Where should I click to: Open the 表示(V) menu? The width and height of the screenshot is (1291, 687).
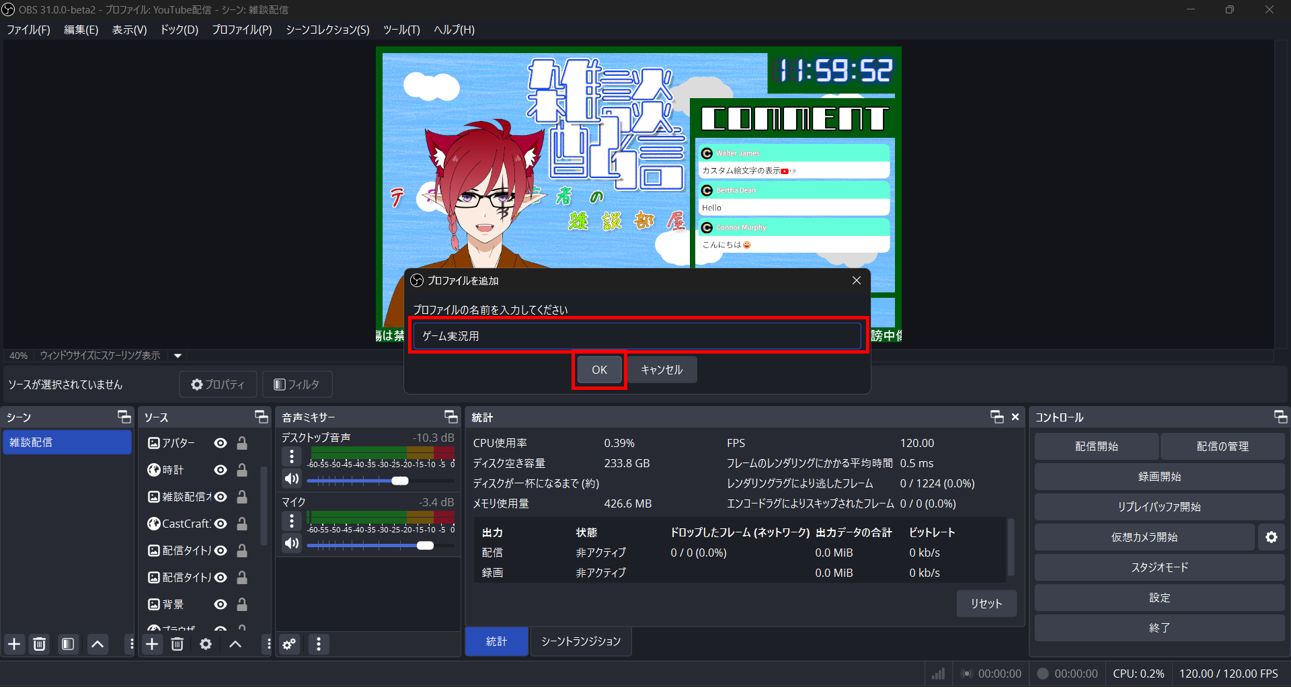click(x=129, y=30)
